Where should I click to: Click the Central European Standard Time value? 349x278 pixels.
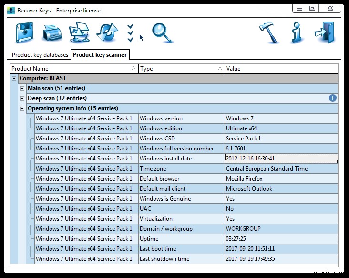click(281, 169)
